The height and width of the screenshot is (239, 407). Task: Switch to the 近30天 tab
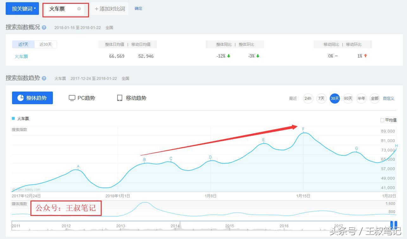45,44
